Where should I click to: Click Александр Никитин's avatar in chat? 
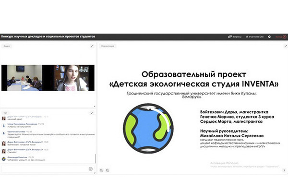click(4, 158)
